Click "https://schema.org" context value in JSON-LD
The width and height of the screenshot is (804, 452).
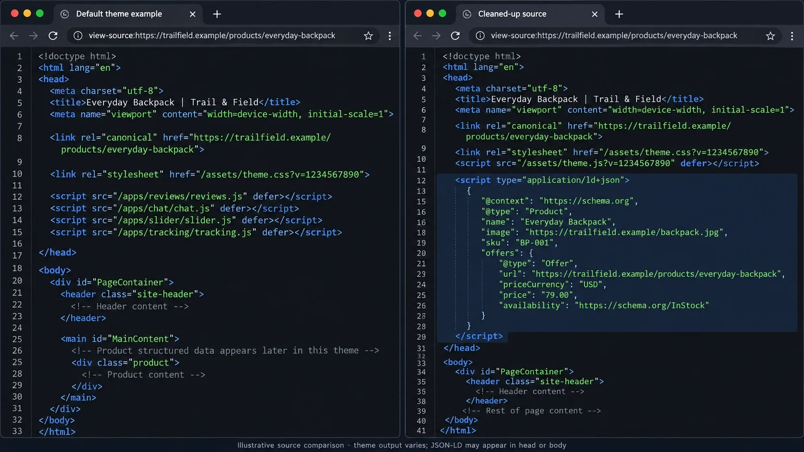pos(586,201)
